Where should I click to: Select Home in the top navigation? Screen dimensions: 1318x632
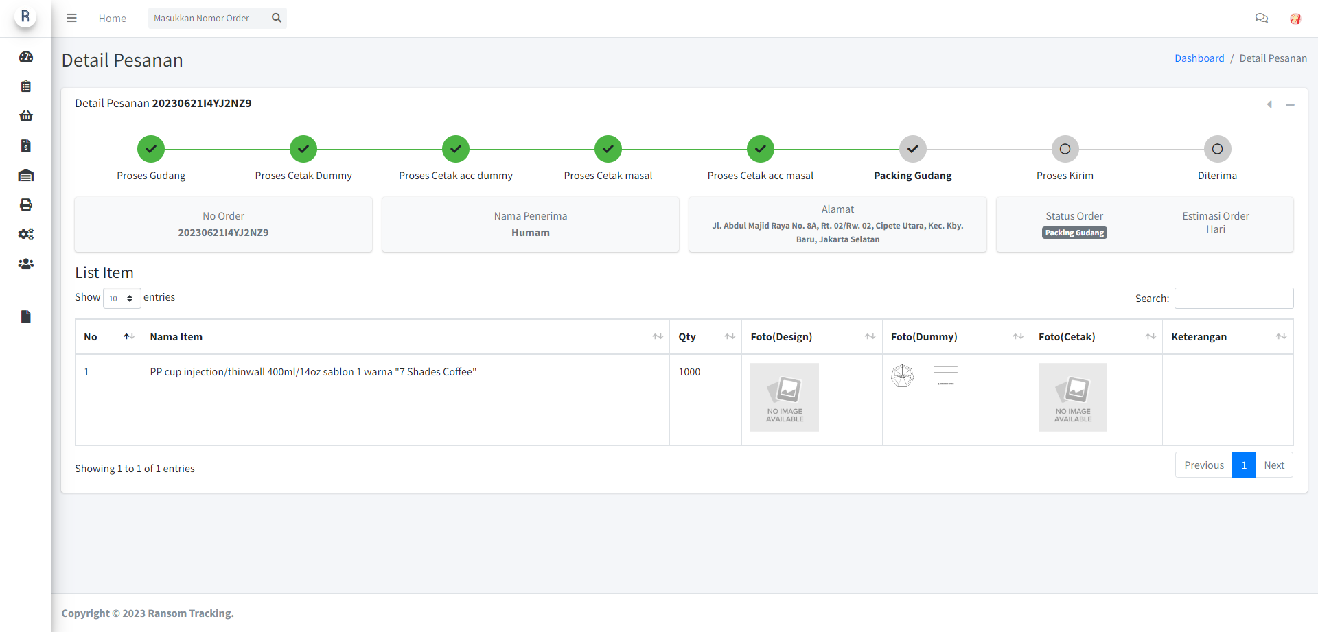pos(112,18)
